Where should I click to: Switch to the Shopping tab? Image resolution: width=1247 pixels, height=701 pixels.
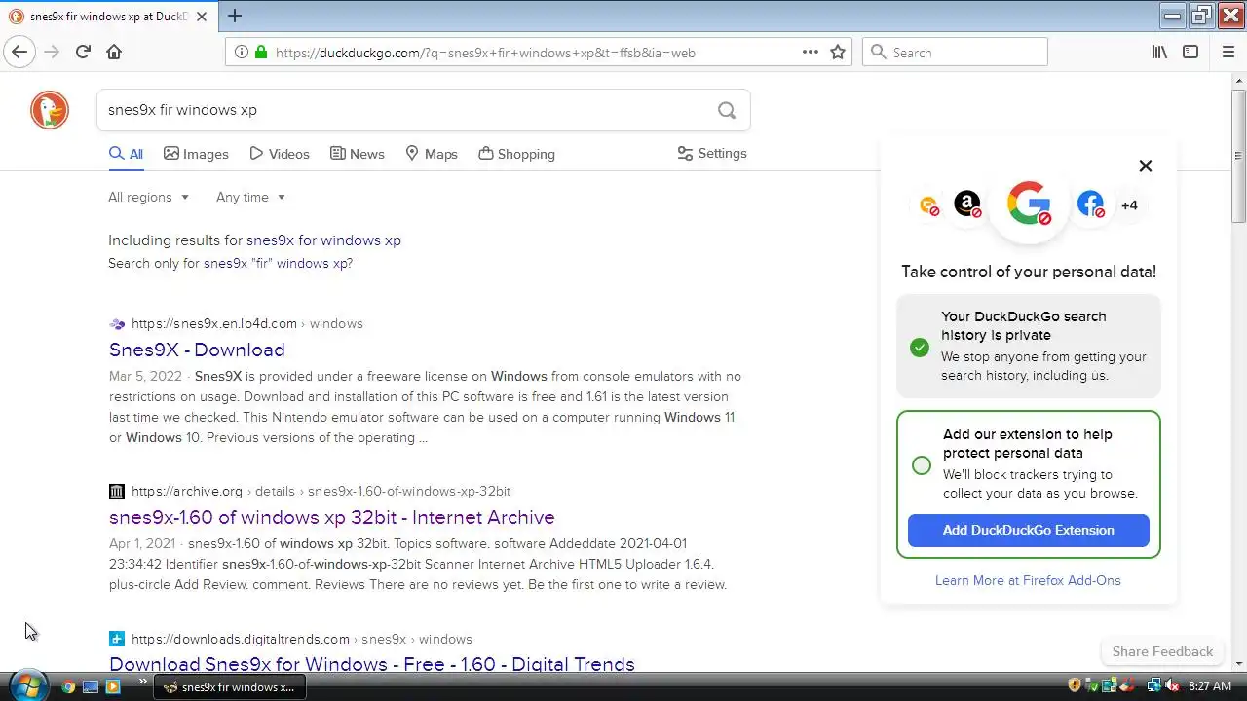coord(517,154)
